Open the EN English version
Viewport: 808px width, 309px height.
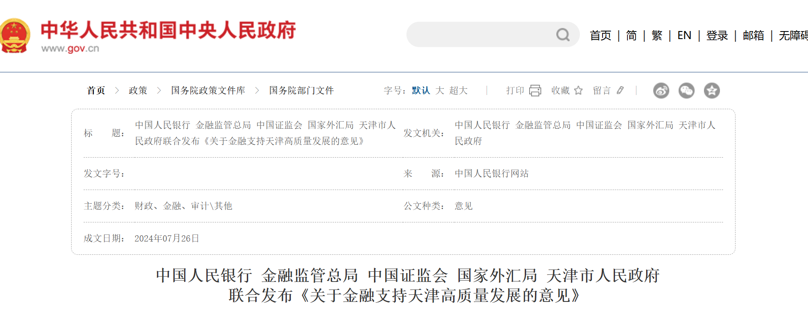684,36
